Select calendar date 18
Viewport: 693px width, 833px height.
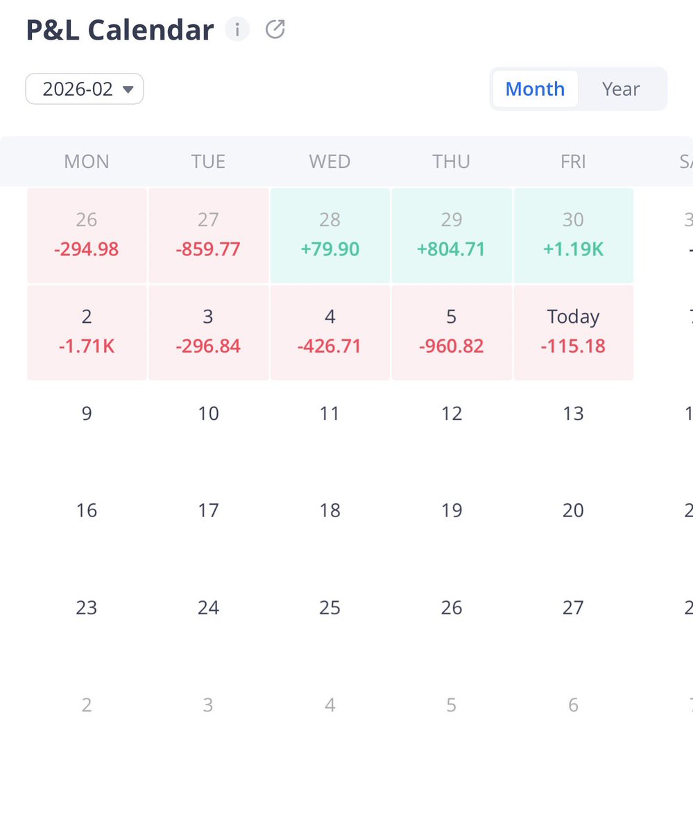tap(330, 511)
